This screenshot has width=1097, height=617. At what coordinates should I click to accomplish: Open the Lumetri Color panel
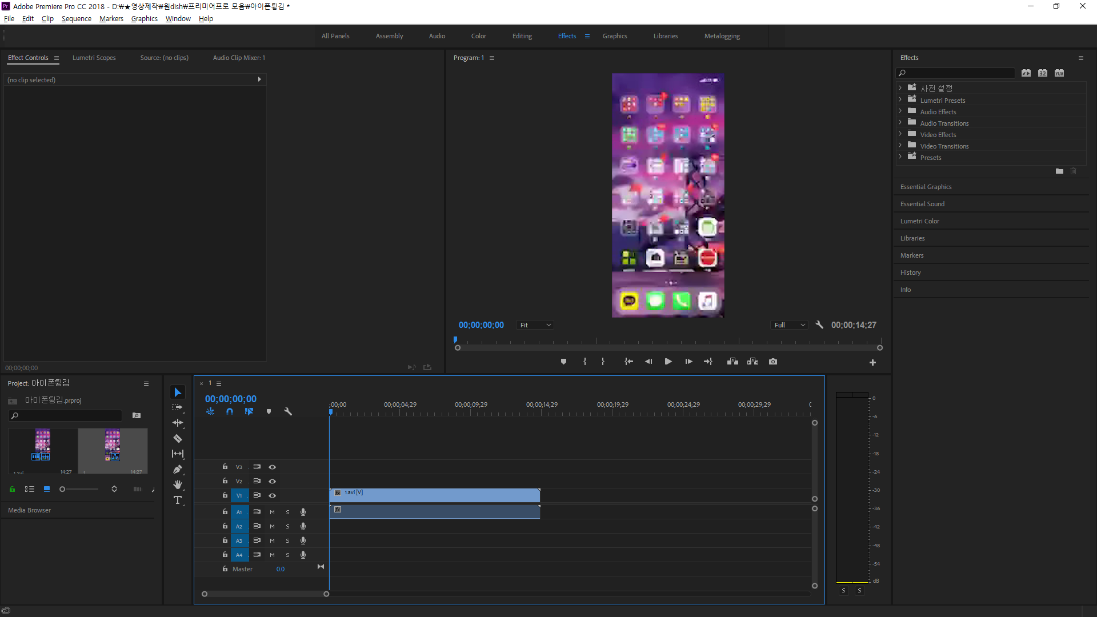[919, 221]
